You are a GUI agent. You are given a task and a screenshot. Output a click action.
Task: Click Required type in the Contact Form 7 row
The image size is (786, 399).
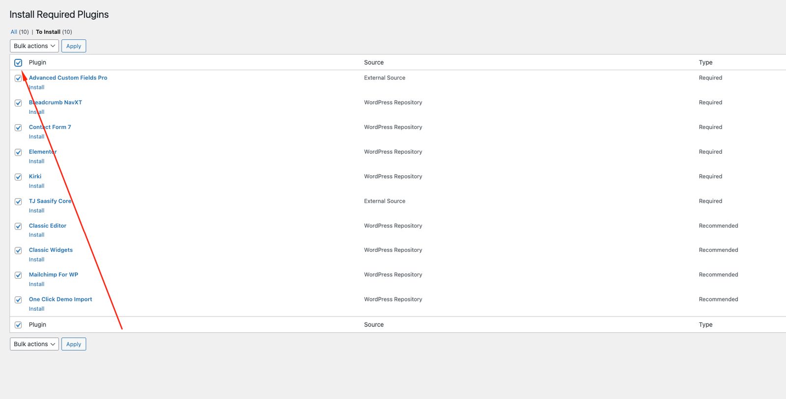click(x=710, y=127)
